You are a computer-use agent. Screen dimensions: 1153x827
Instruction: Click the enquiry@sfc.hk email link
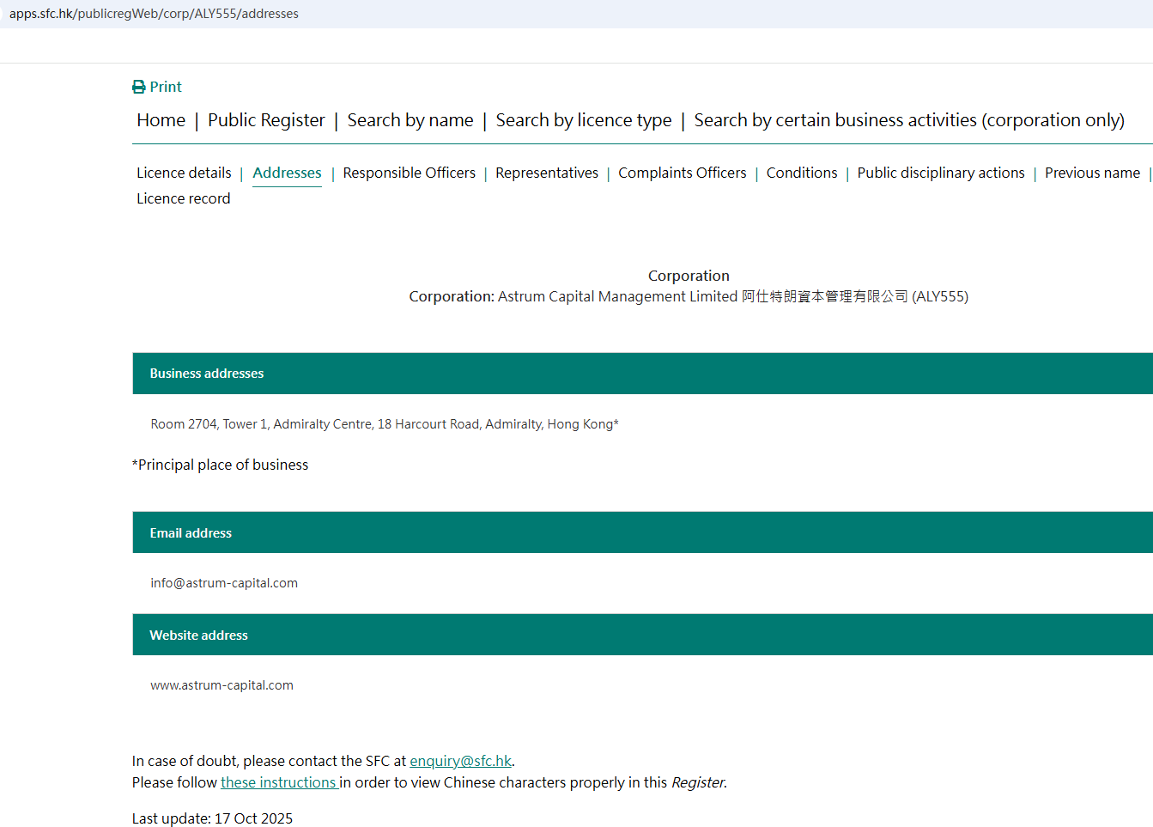460,761
